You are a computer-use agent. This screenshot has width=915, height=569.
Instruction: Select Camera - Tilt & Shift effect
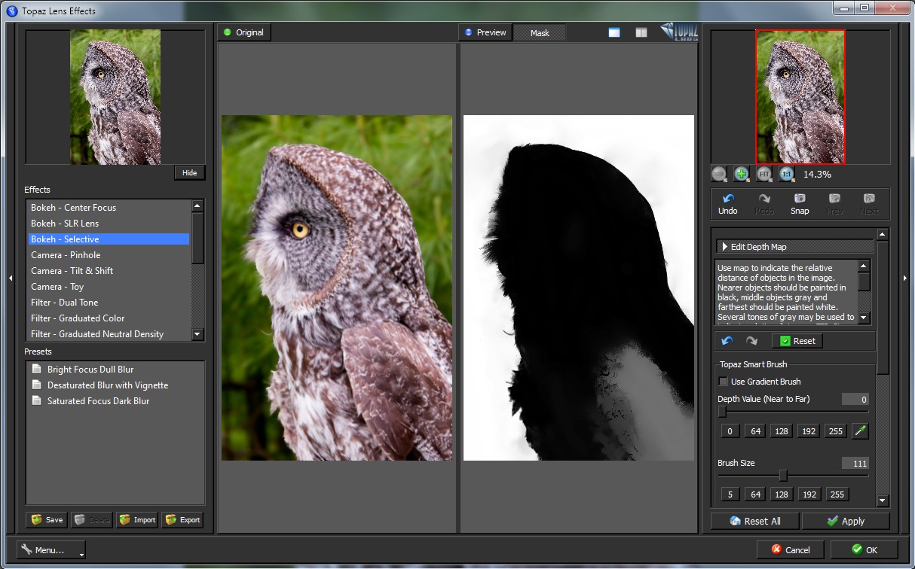tap(72, 271)
